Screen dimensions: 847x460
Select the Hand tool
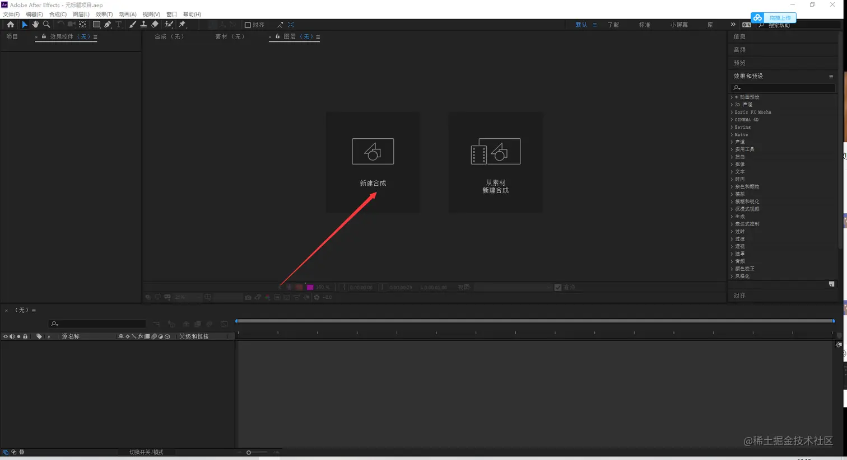pyautogui.click(x=35, y=25)
